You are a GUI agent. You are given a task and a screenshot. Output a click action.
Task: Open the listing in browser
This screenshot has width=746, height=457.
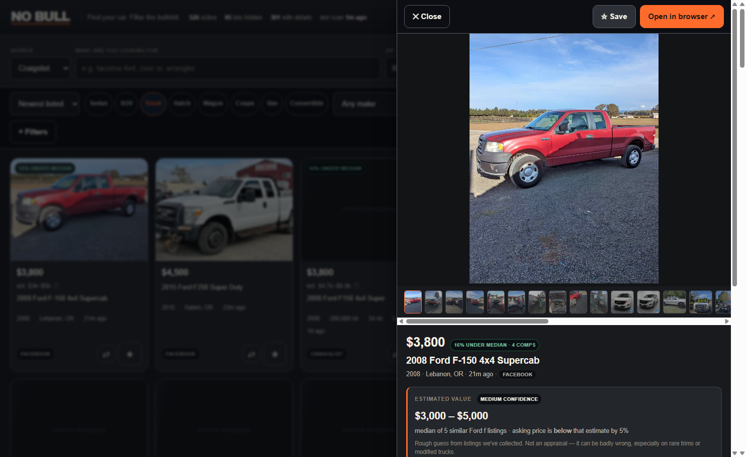(x=682, y=17)
